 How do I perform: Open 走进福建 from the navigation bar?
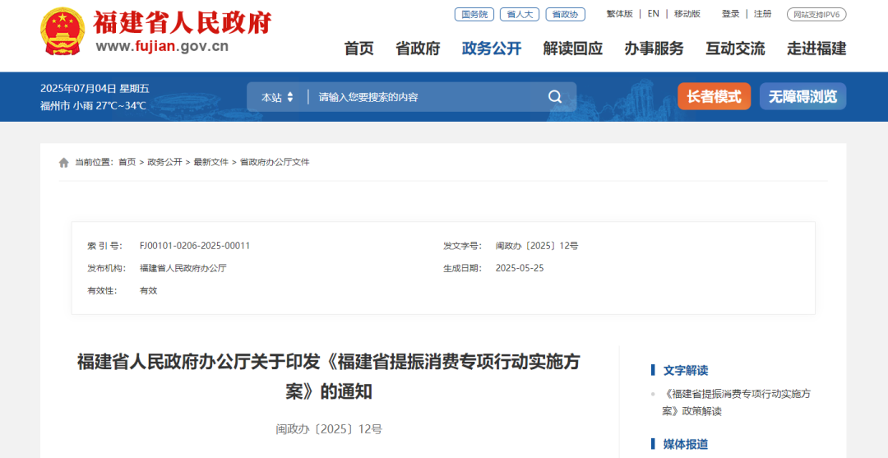pyautogui.click(x=816, y=49)
